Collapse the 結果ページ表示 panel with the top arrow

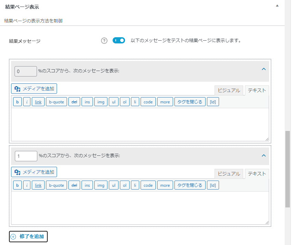point(277,6)
